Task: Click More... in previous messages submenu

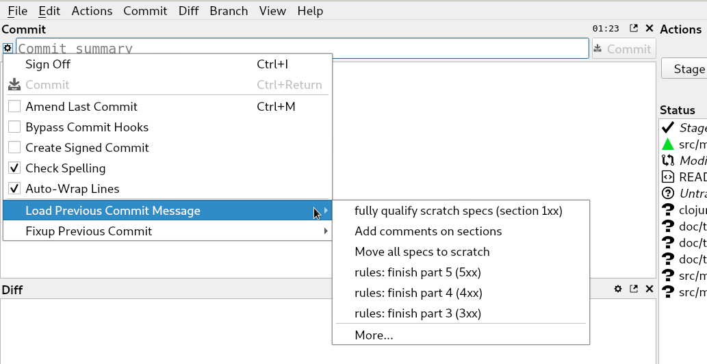Action: point(461,335)
